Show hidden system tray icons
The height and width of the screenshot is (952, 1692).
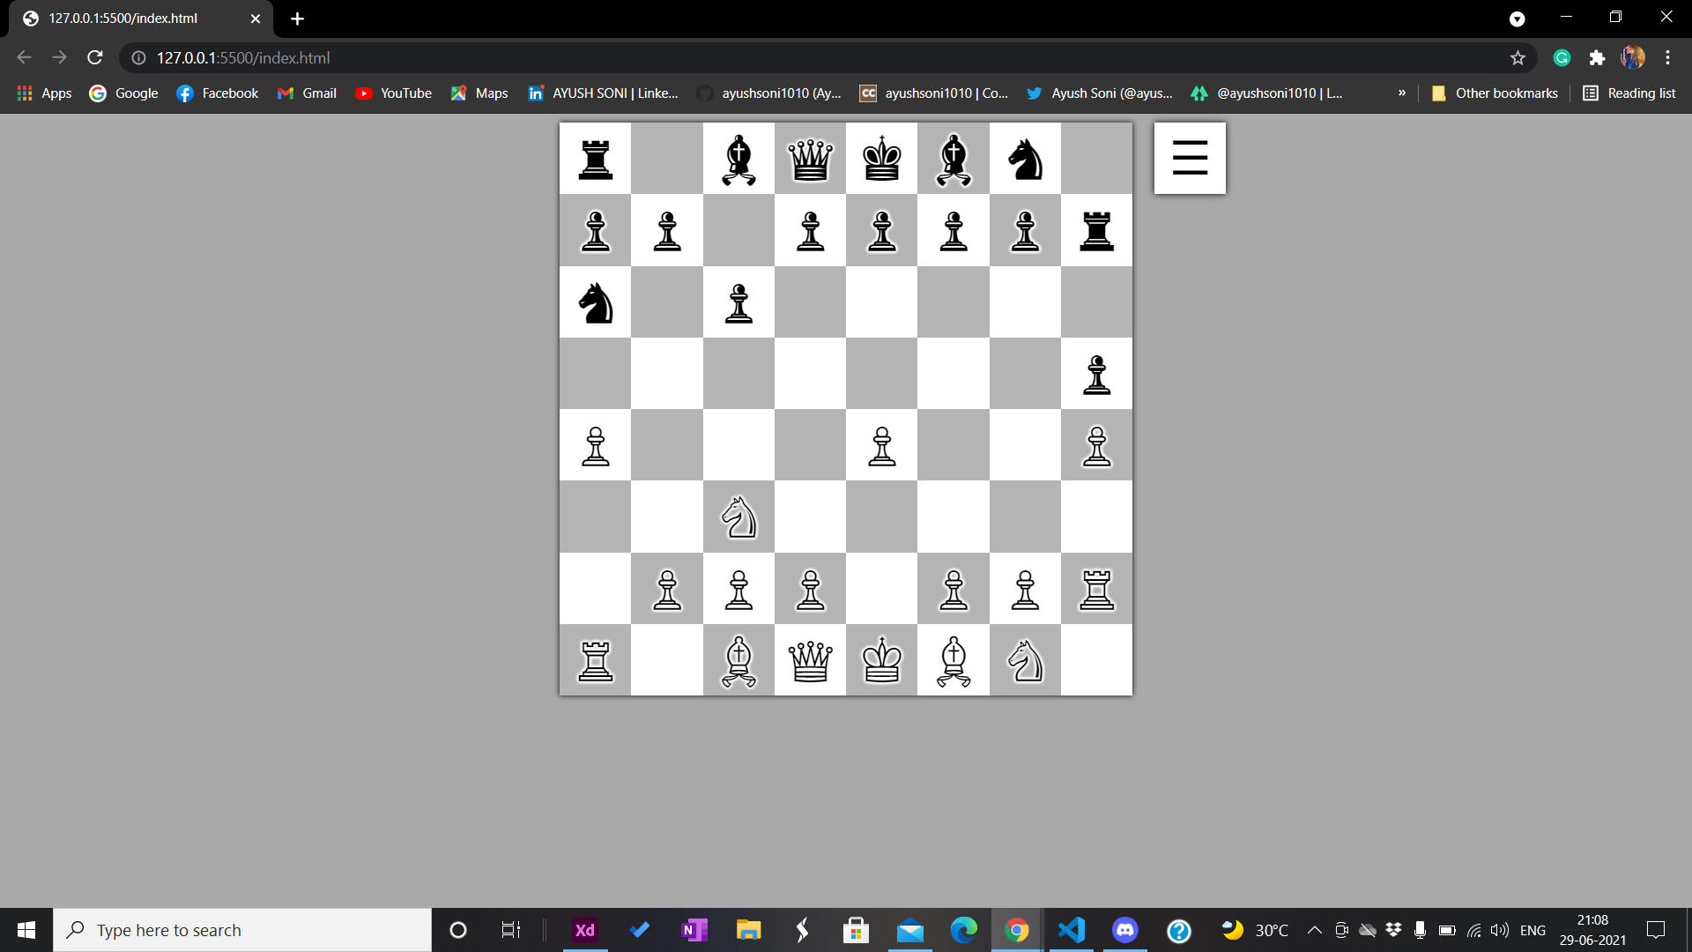tap(1314, 930)
